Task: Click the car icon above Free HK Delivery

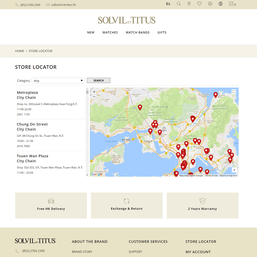Action: click(51, 201)
